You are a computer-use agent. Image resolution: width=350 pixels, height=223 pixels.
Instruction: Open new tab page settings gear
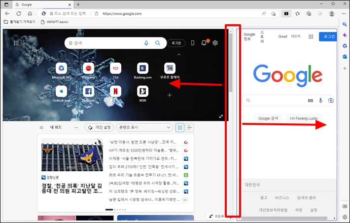point(215,43)
